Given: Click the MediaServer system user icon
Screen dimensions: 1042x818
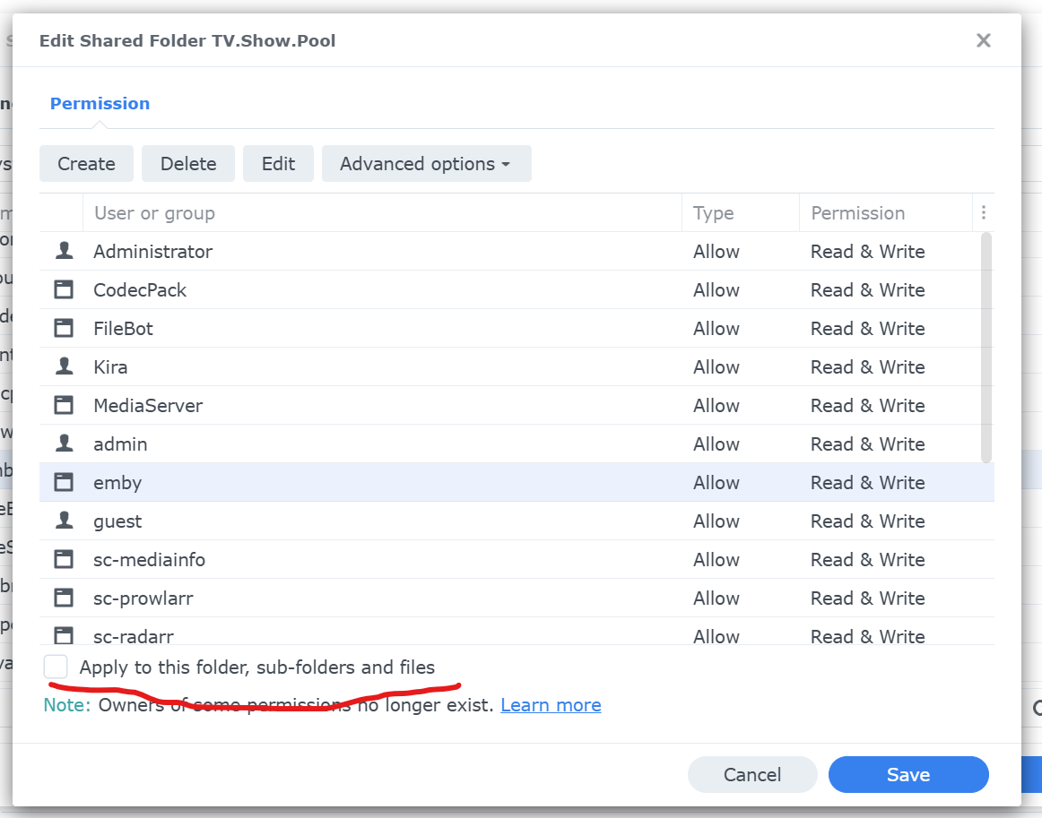Looking at the screenshot, I should (64, 406).
